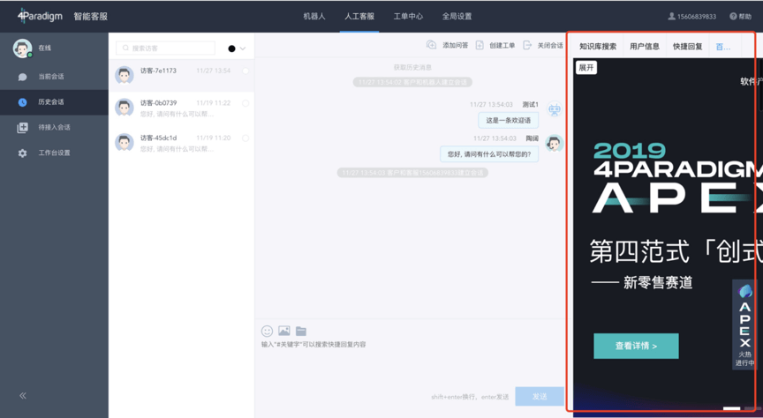Select radio circle for 访客-7e1173
Screen dimensions: 763x418
click(246, 71)
